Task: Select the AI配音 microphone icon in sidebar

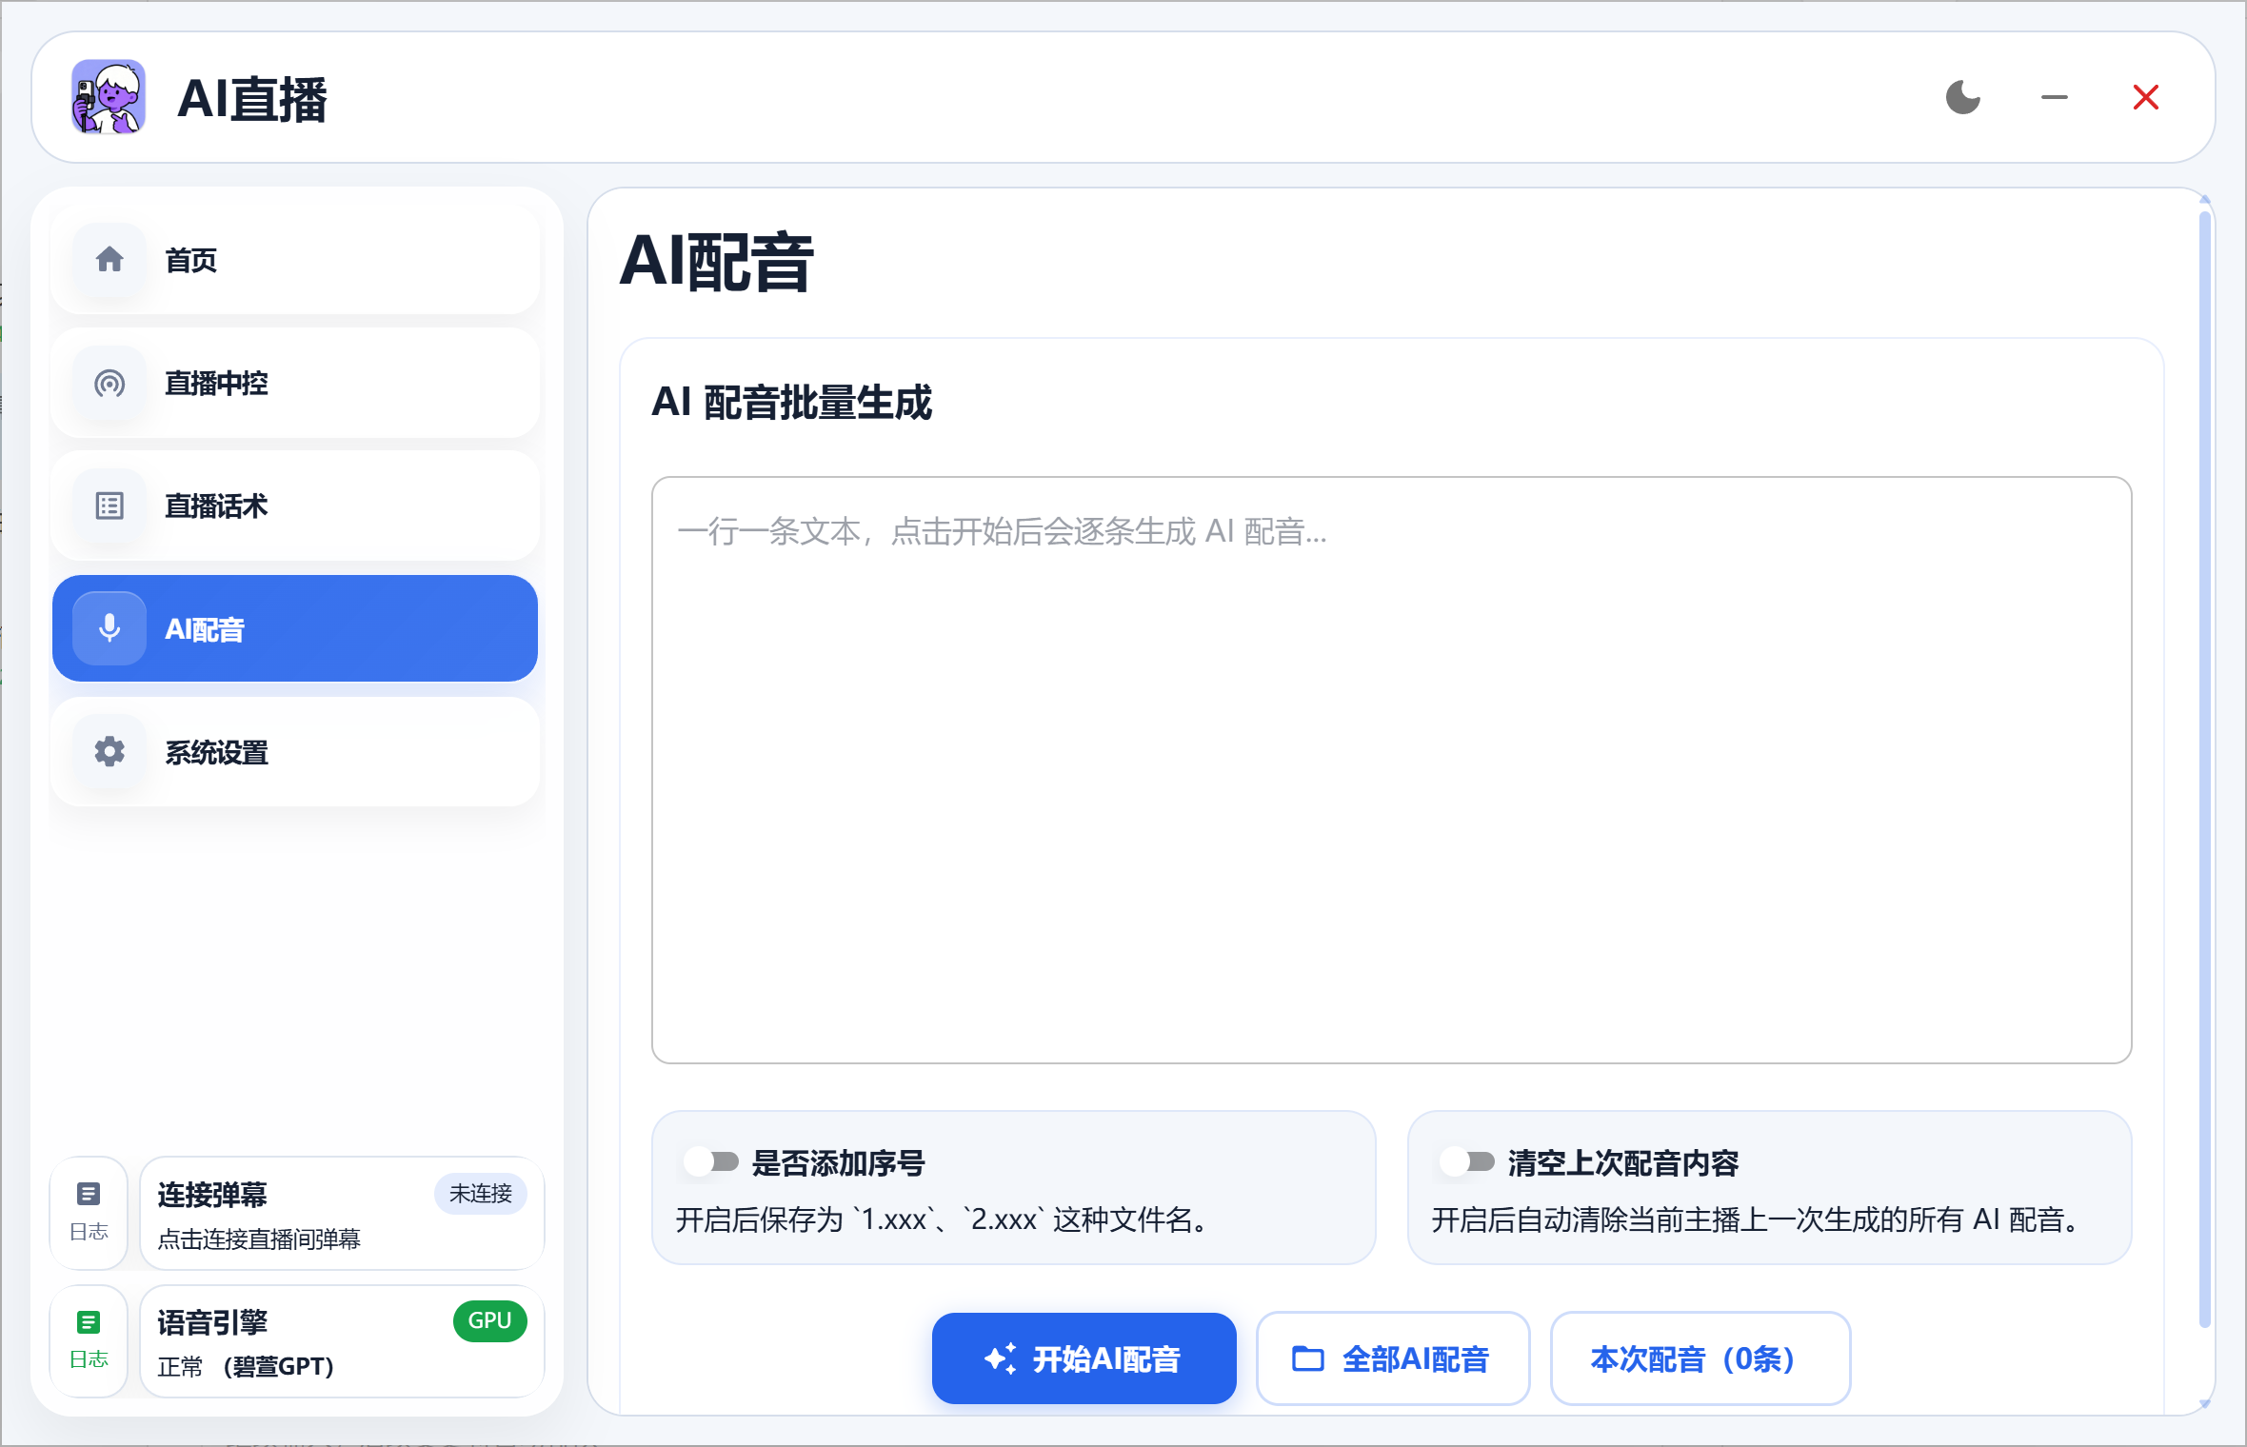Action: (109, 628)
